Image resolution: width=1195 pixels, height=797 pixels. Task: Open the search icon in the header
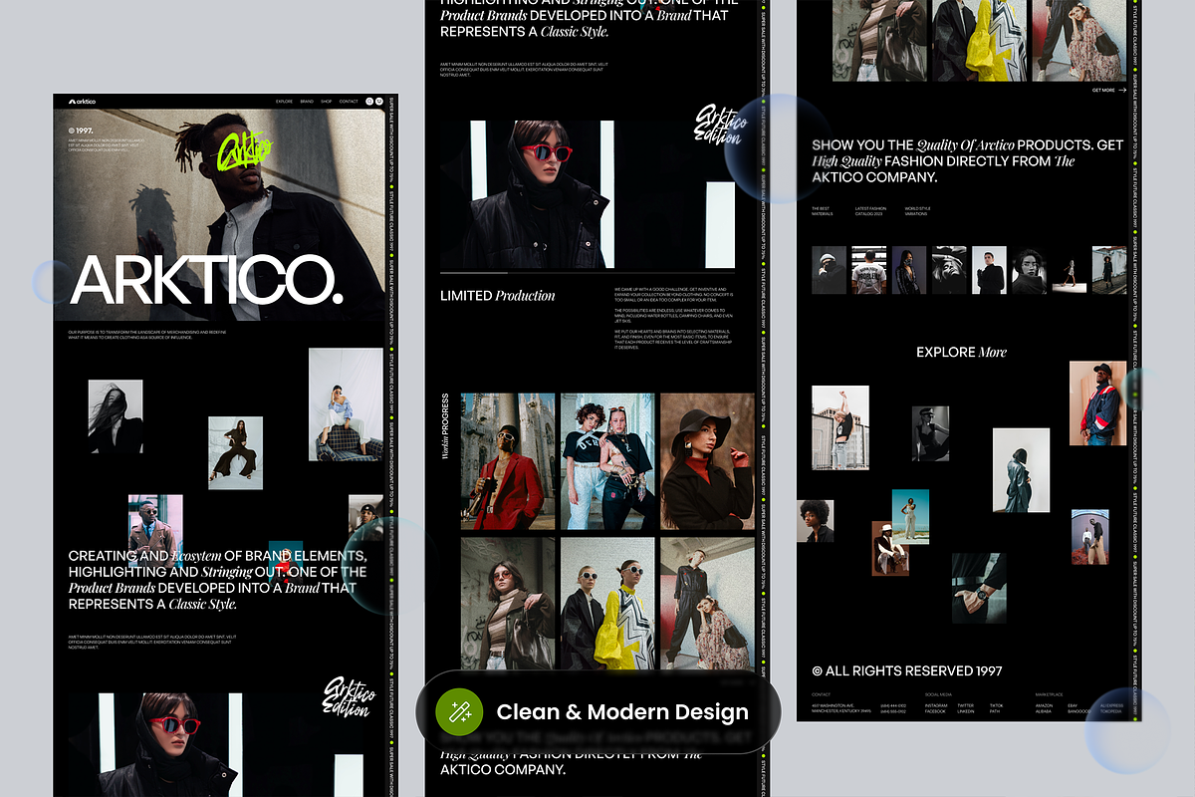click(x=369, y=102)
